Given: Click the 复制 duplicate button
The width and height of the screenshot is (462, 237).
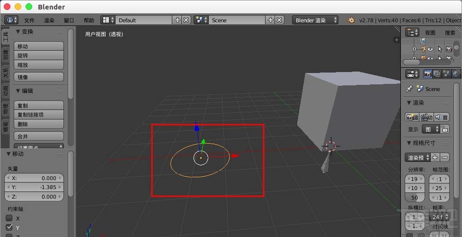Looking at the screenshot, I should 39,105.
